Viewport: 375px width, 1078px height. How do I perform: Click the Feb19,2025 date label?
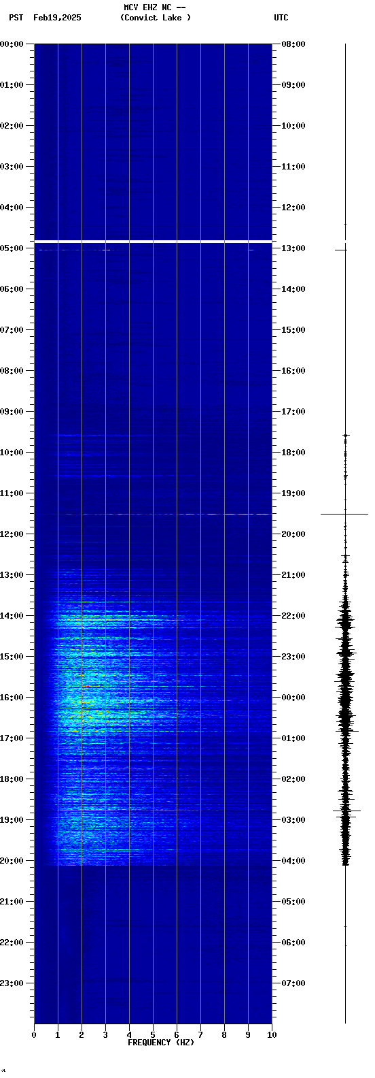coord(57,18)
